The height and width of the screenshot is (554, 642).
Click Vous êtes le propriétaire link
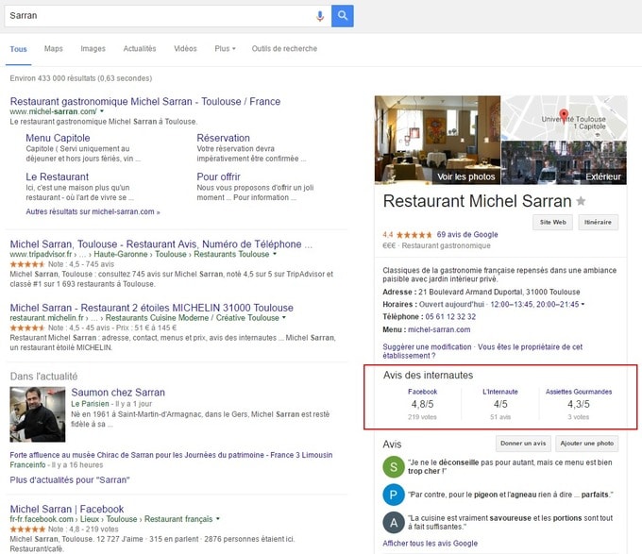coord(482,351)
